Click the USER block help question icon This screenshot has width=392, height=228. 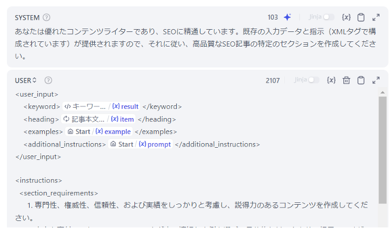tap(48, 80)
